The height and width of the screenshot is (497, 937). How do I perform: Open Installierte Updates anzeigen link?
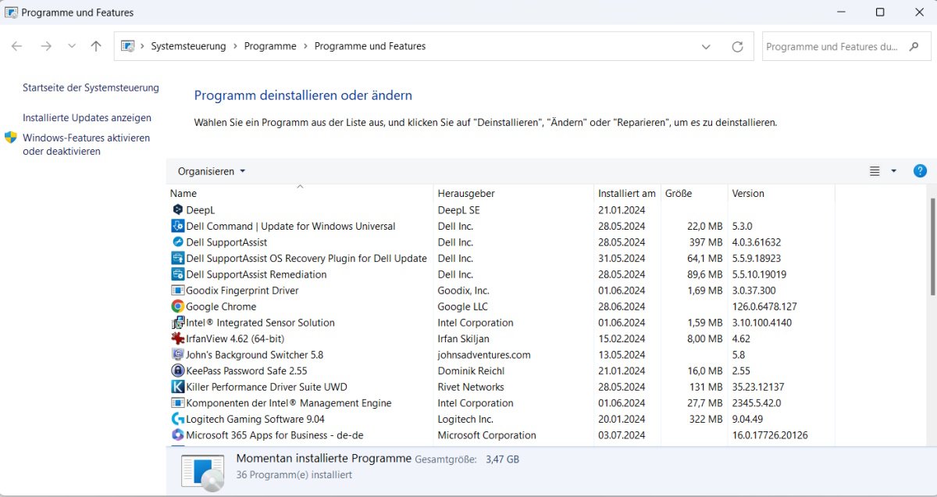coord(87,118)
